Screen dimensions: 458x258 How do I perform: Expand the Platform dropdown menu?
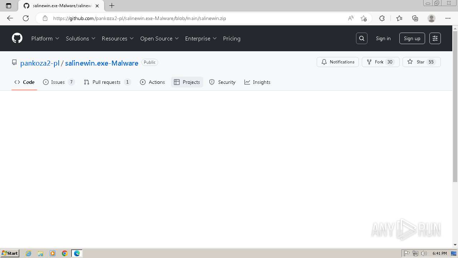[45, 38]
